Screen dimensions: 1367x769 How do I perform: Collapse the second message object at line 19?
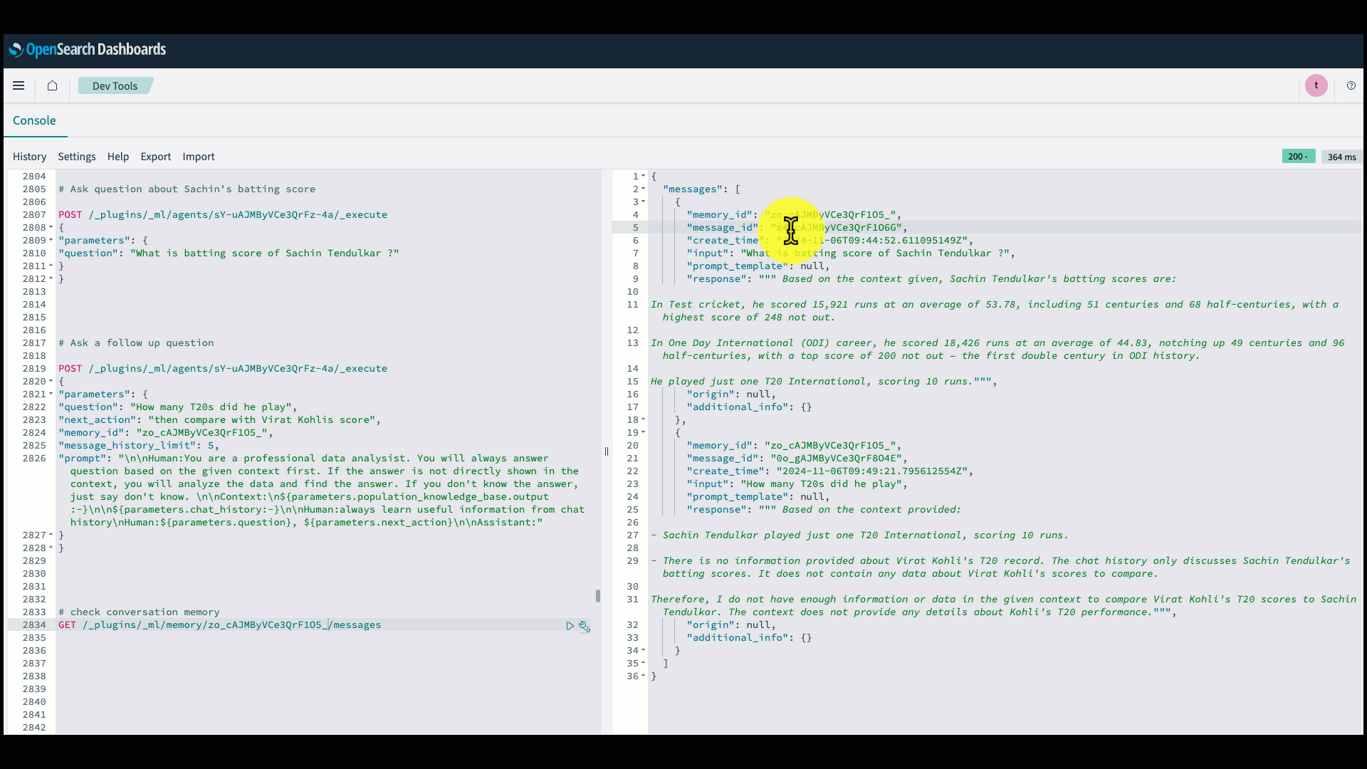click(643, 433)
